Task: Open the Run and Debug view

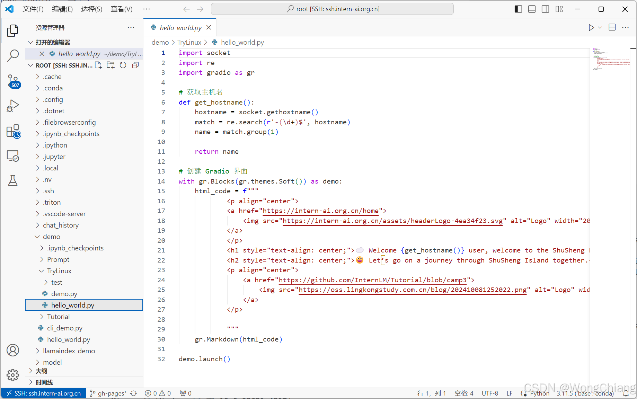Action: coord(13,106)
